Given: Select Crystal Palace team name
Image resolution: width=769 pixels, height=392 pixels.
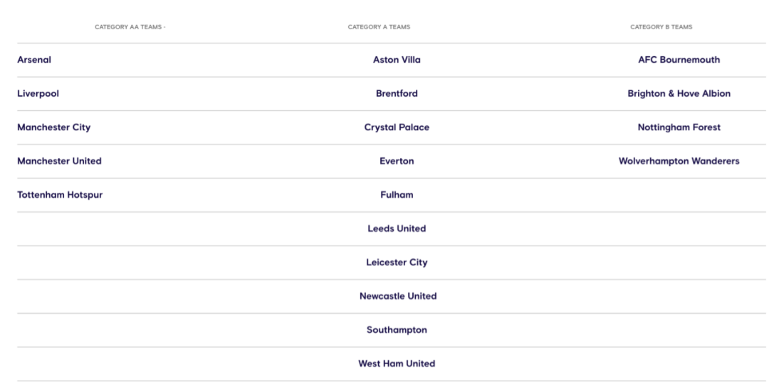Looking at the screenshot, I should pyautogui.click(x=397, y=127).
